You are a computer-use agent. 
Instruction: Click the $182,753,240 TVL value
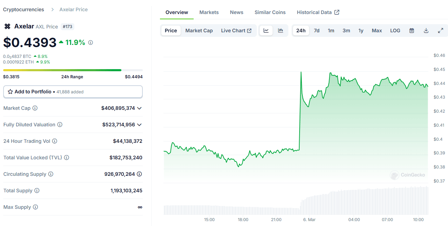click(x=126, y=158)
